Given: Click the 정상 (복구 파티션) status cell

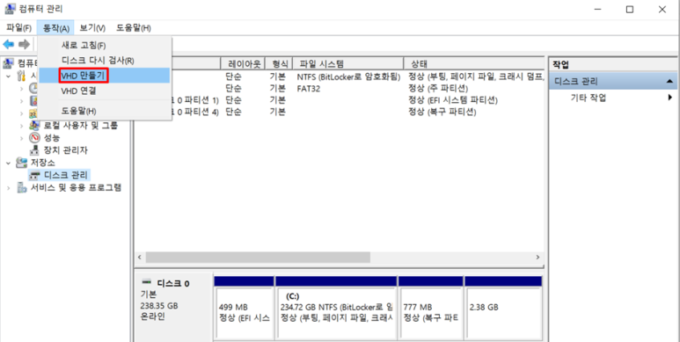Looking at the screenshot, I should [x=442, y=112].
